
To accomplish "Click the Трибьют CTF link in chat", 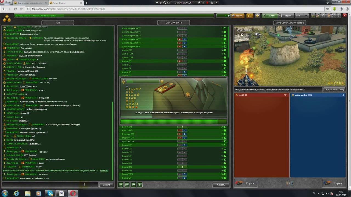I will pos(35,144).
